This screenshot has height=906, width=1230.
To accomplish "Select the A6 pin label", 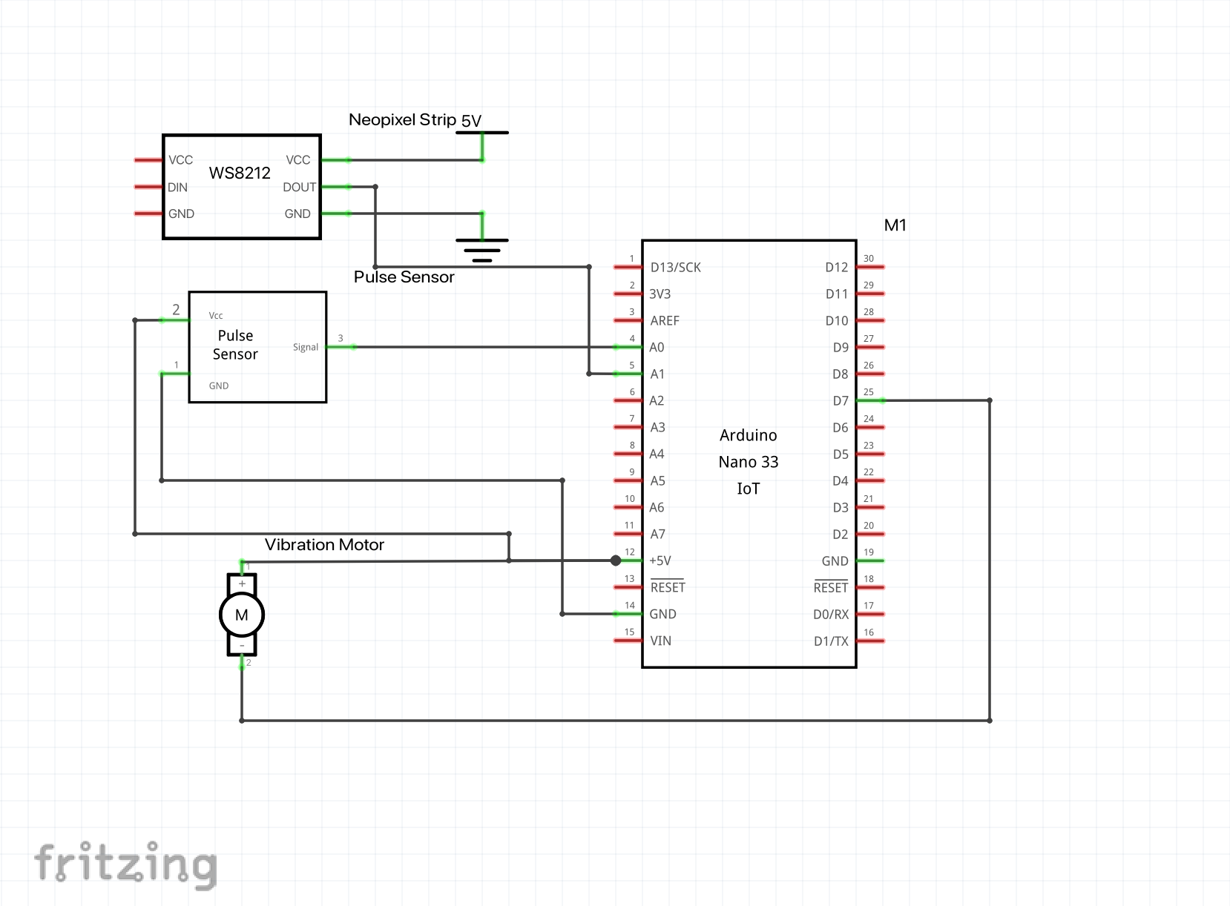I will pyautogui.click(x=657, y=507).
